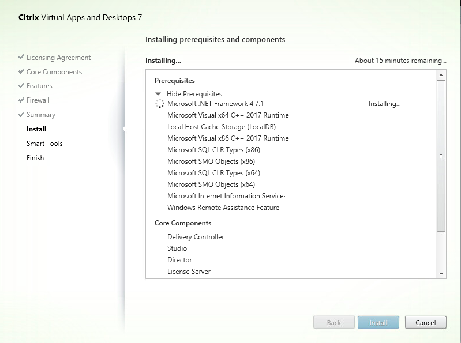Click the checkmark beside Firewall step
This screenshot has height=343, width=461.
pos(21,100)
